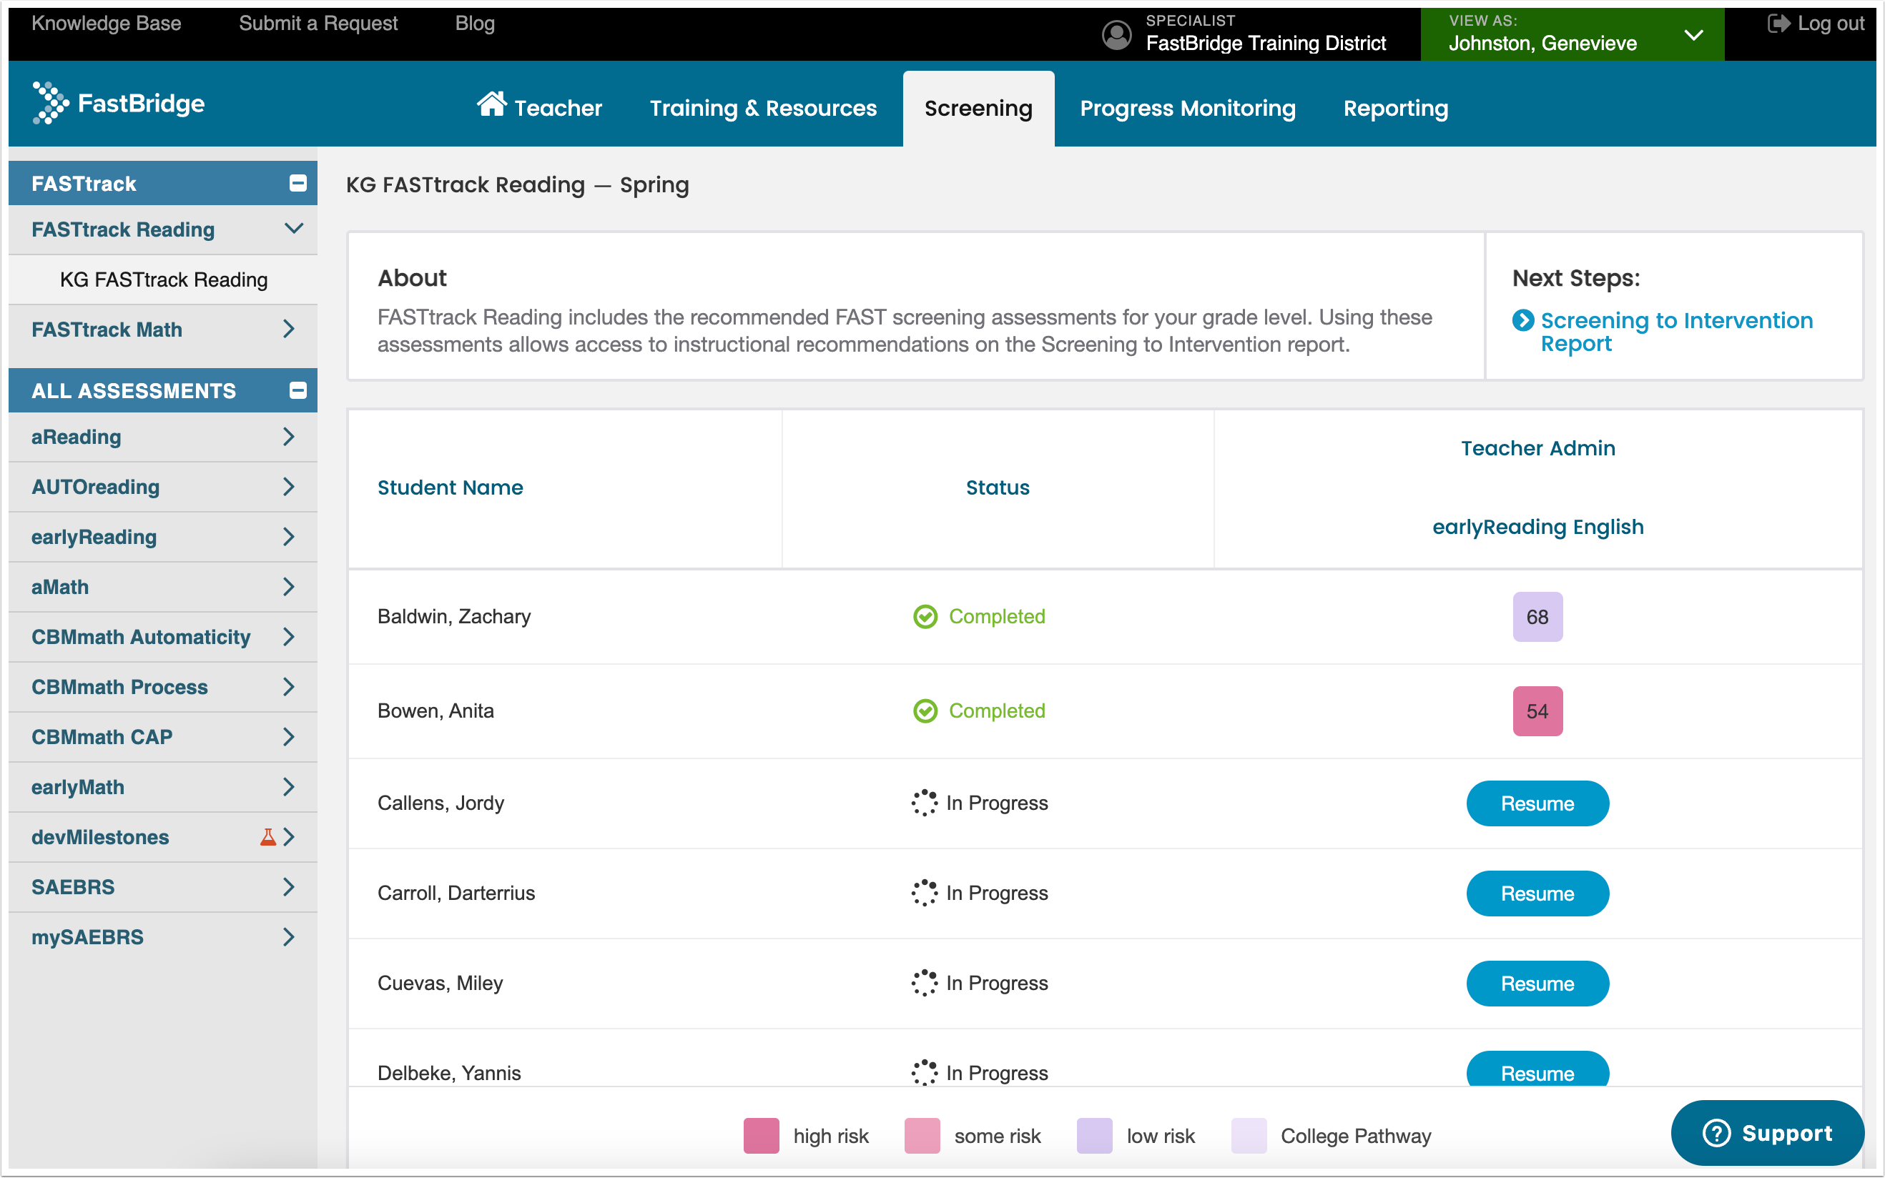Expand the FASTtrack Math item

[163, 330]
